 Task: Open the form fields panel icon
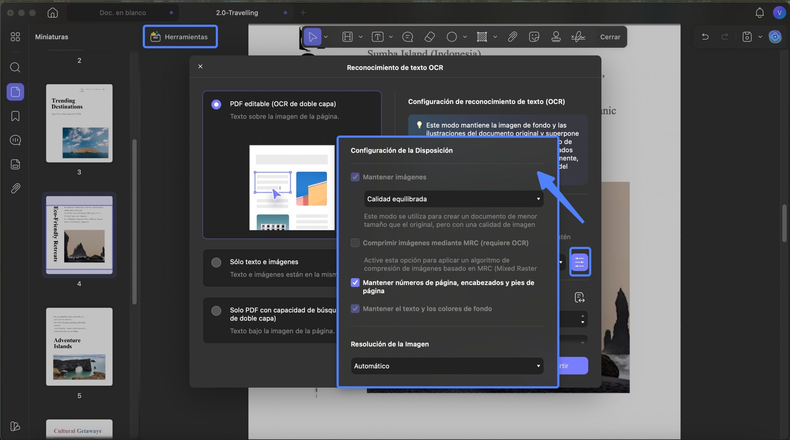coord(15,164)
